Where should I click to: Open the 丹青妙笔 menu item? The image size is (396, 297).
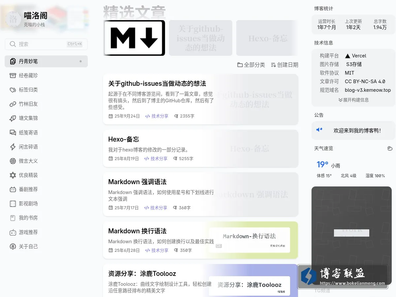click(x=46, y=61)
